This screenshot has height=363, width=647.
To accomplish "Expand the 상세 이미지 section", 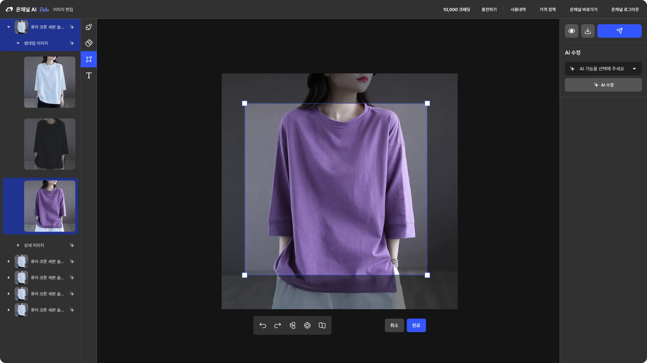I will [x=18, y=245].
